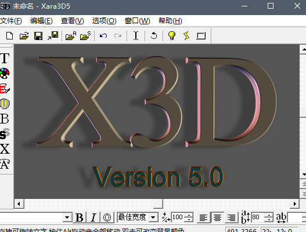The image size is (306, 232).
Task: Click the line spacing field showing 80
Action: pos(258,217)
